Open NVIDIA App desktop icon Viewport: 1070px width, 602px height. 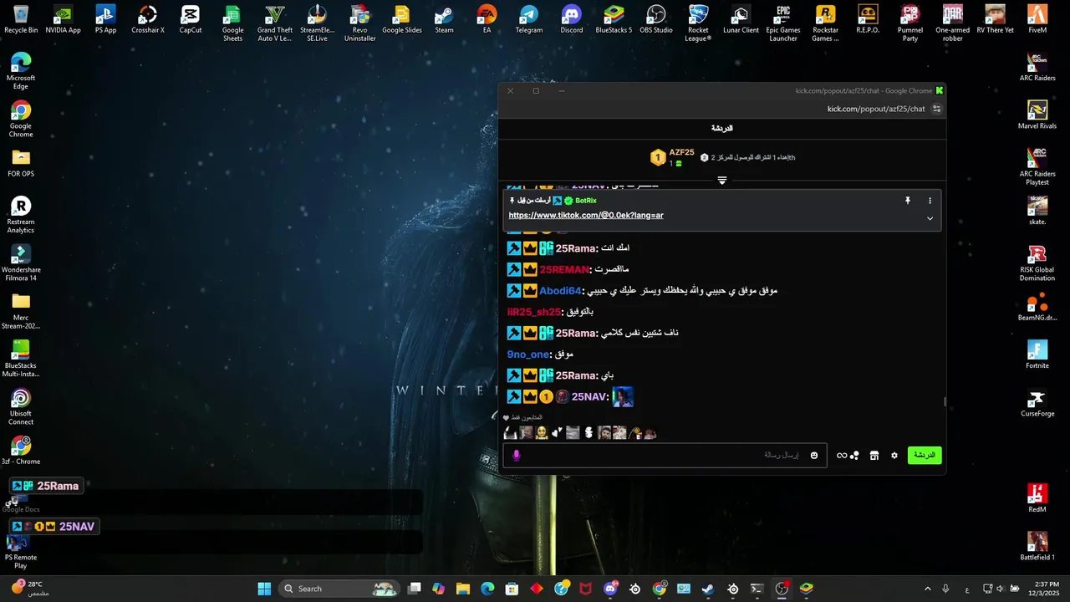[64, 19]
